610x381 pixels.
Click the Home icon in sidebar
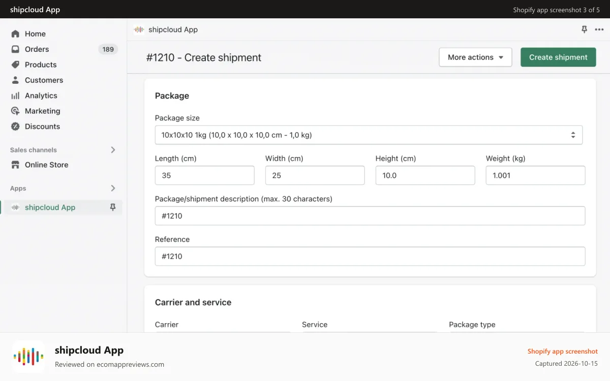click(x=15, y=34)
